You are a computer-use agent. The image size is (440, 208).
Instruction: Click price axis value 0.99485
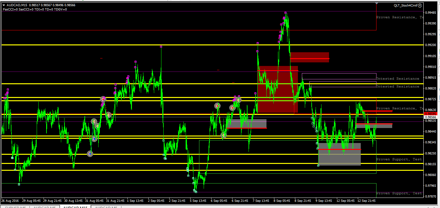click(431, 12)
